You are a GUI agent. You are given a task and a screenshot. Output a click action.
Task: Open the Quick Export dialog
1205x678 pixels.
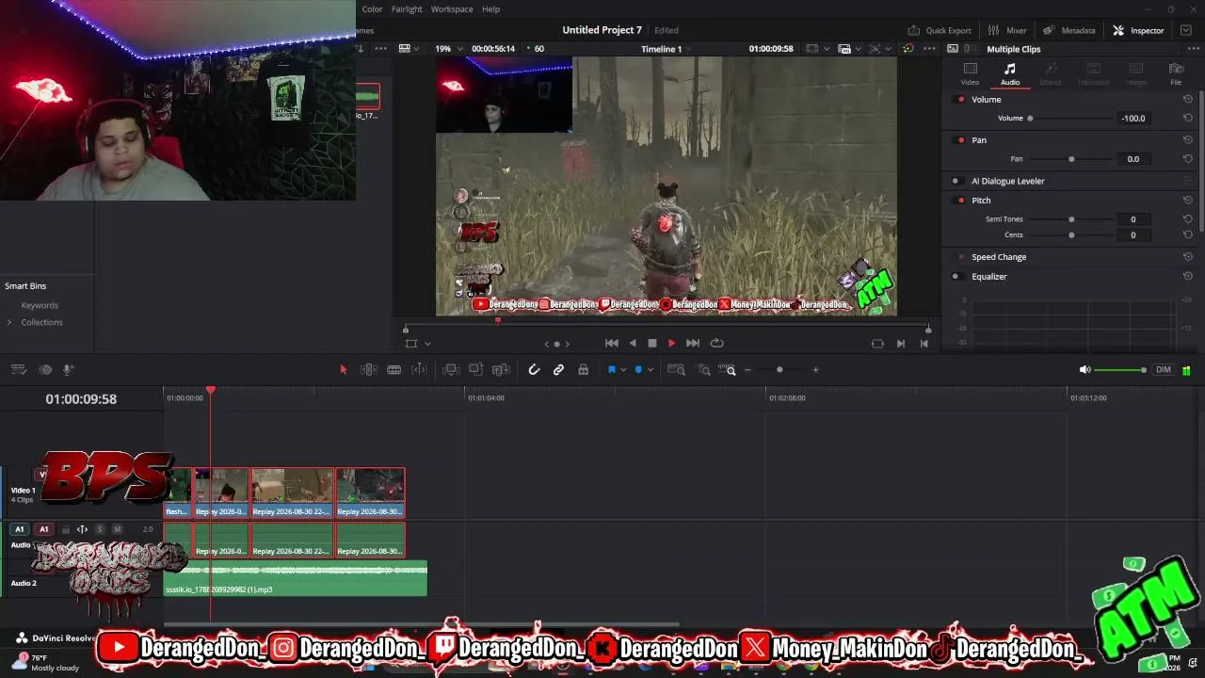[x=939, y=30]
